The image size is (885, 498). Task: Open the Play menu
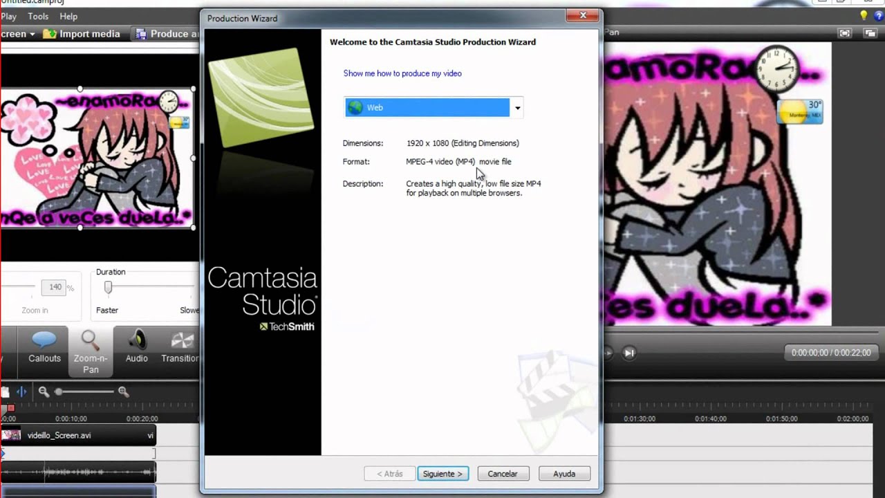tap(8, 16)
